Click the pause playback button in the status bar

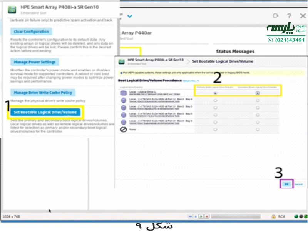(196, 216)
